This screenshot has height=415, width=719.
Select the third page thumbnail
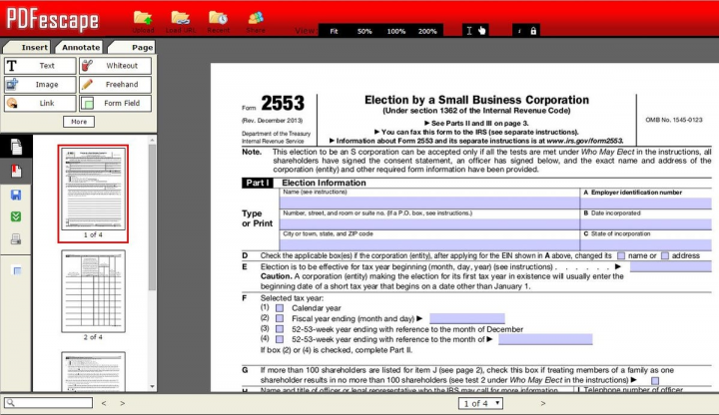click(x=93, y=371)
